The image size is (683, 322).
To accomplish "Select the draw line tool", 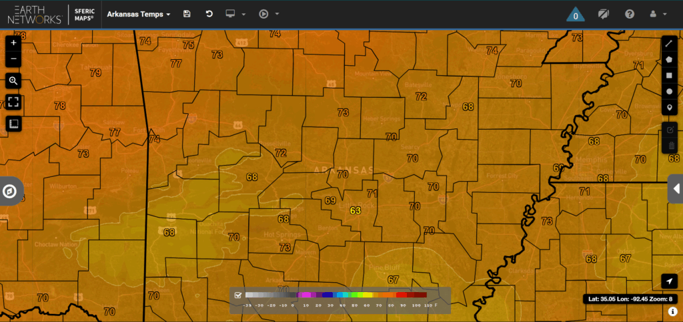I will click(x=670, y=43).
